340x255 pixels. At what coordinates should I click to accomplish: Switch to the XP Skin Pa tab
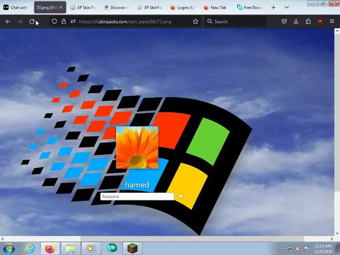point(83,8)
